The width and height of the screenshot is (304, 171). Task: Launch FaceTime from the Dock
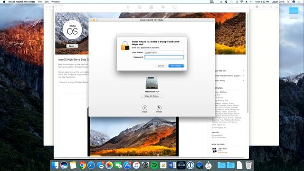(x=118, y=165)
